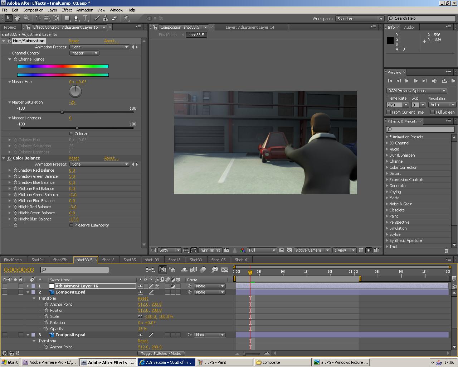This screenshot has width=458, height=367.
Task: Switch to the Project panel tab
Action: pos(10,27)
